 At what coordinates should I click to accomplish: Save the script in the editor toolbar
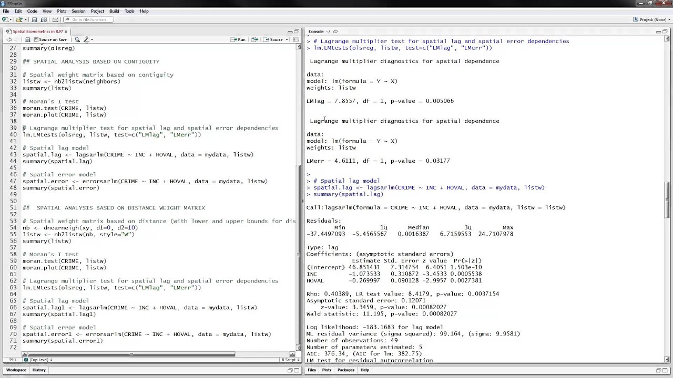28,39
